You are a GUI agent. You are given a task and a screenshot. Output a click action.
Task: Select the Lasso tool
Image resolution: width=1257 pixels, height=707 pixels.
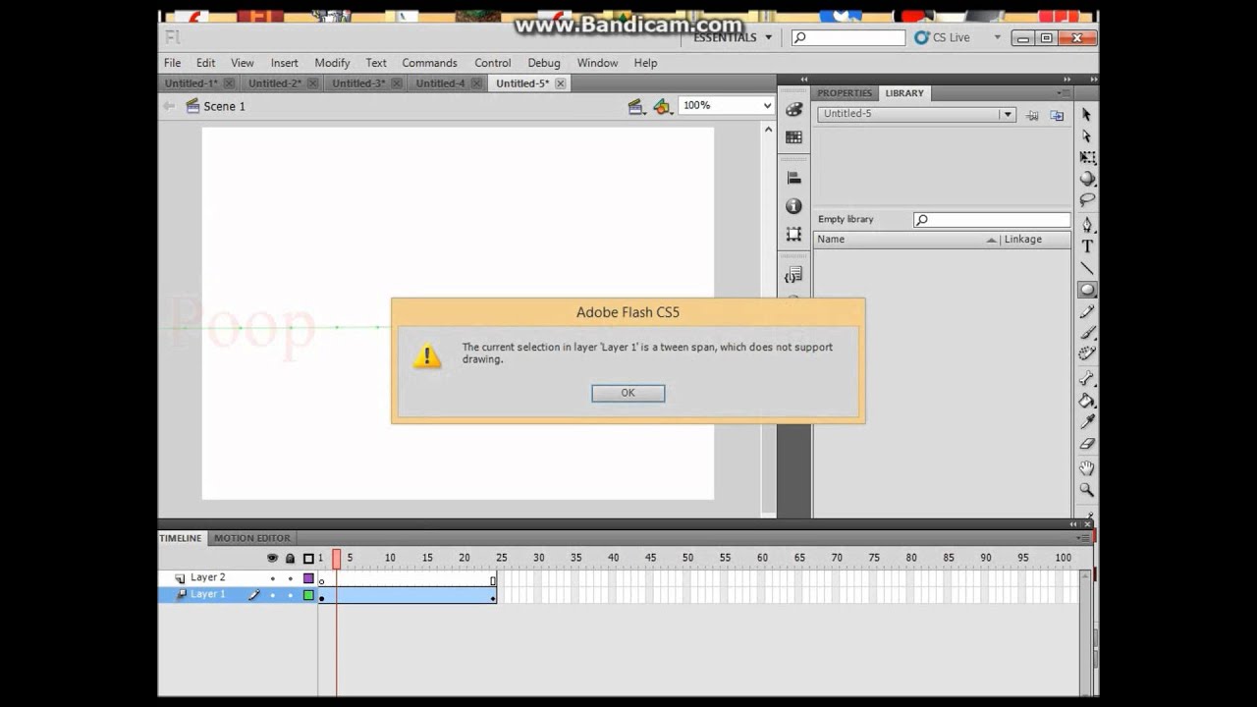1087,200
